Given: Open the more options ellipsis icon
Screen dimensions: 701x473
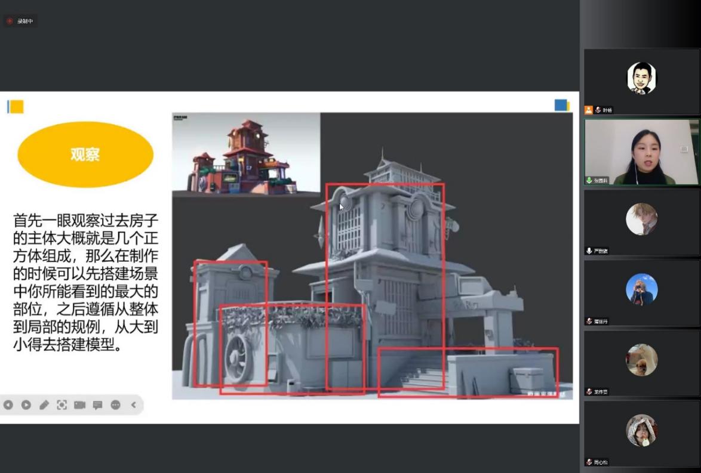Looking at the screenshot, I should pos(115,405).
